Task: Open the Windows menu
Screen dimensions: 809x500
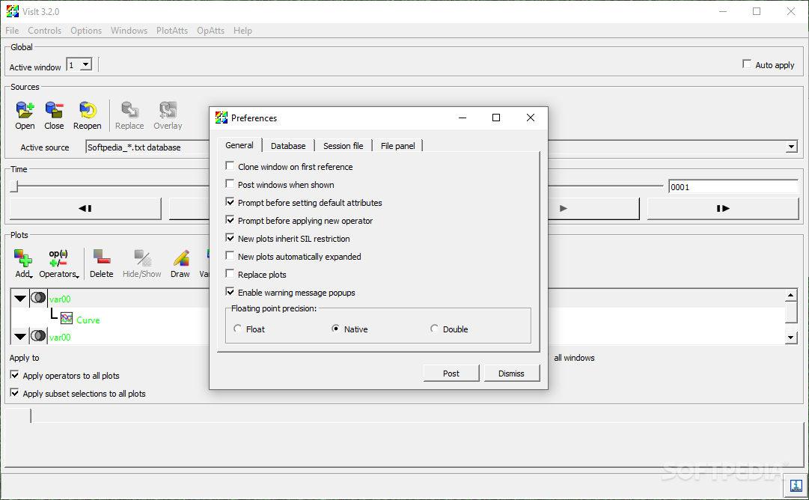Action: pos(129,31)
